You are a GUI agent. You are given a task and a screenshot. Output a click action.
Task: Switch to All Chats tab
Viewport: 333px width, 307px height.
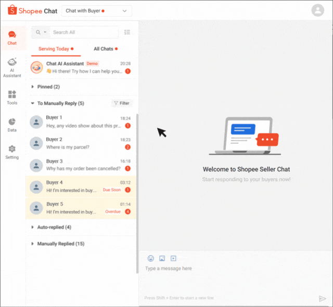point(106,49)
